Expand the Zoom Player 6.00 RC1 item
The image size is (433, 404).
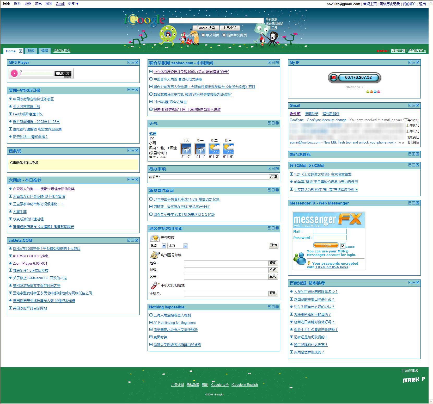tap(10, 263)
